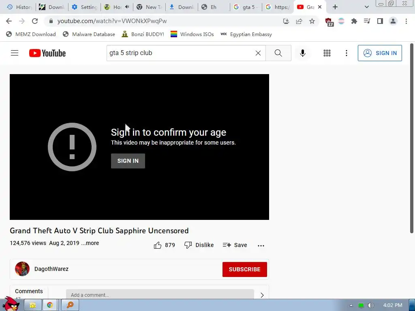
Task: Open the tab search dropdown arrow
Action: pos(366,7)
